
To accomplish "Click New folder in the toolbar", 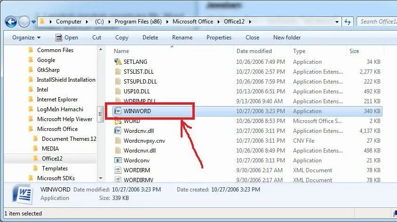I will click(x=287, y=38).
